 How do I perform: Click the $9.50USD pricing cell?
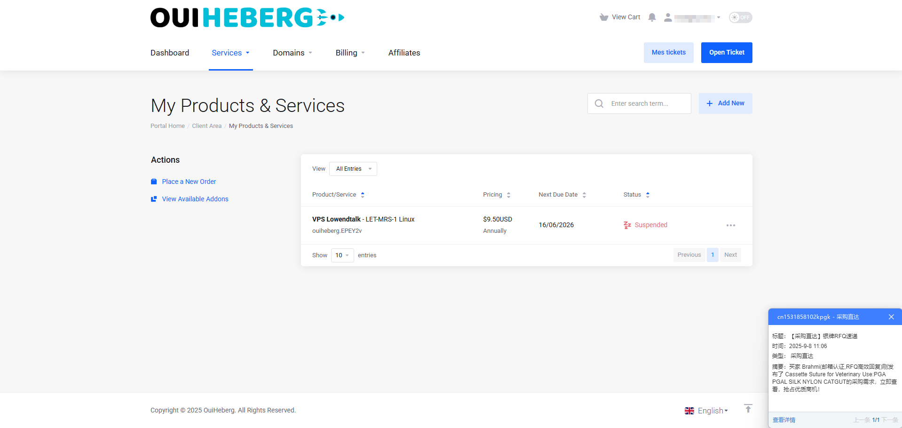pyautogui.click(x=498, y=219)
